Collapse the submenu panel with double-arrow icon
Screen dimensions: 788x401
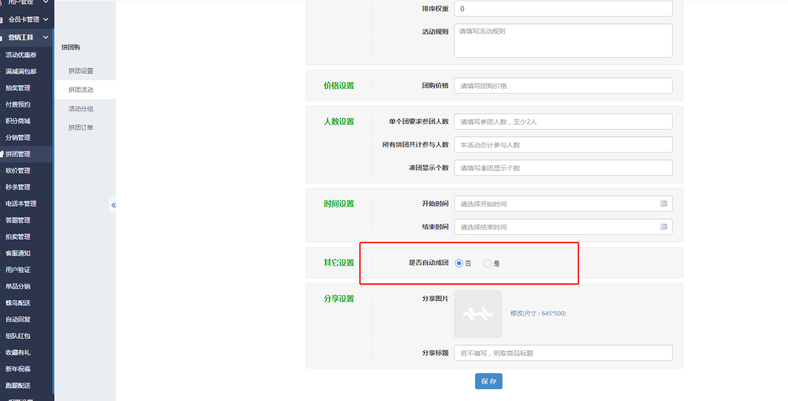tap(113, 205)
